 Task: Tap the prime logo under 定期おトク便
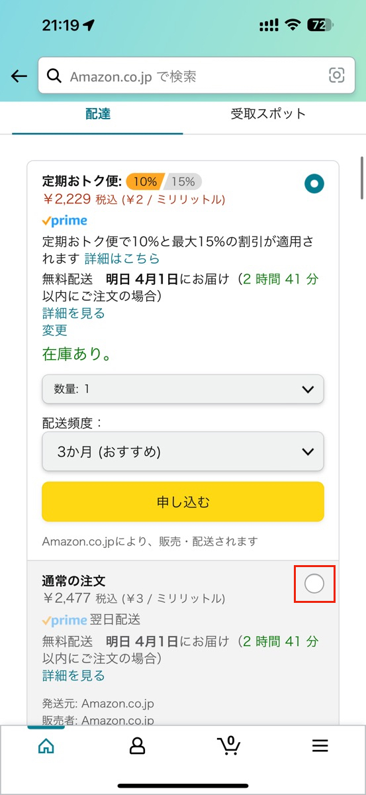tap(65, 221)
